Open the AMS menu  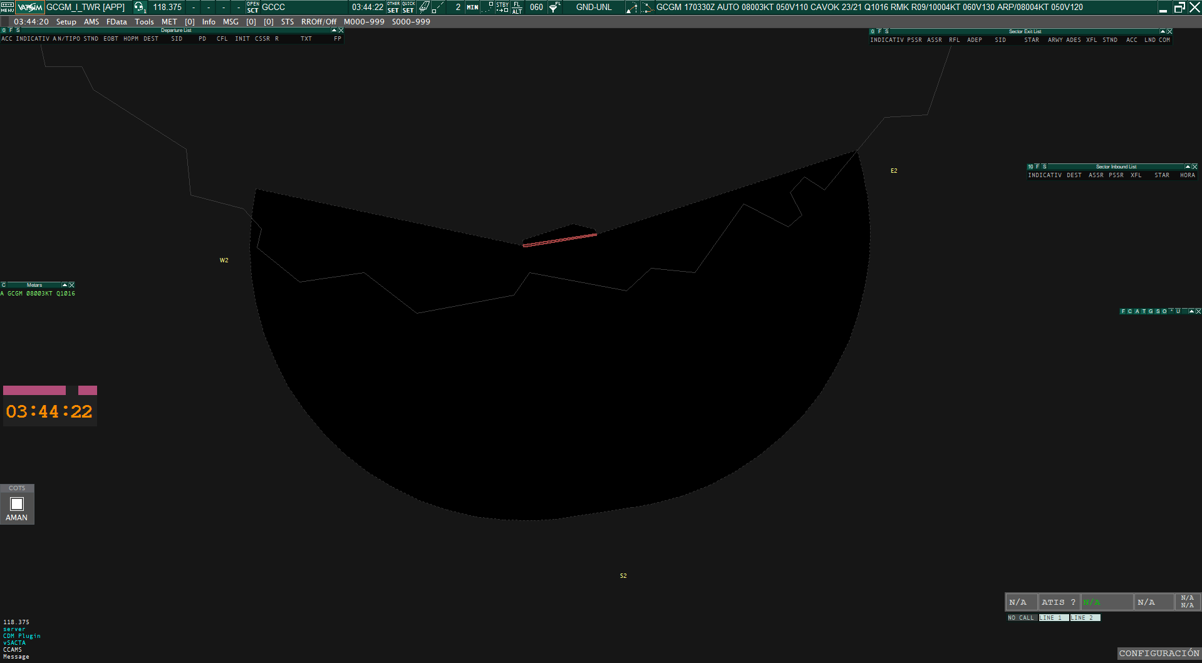pos(91,22)
